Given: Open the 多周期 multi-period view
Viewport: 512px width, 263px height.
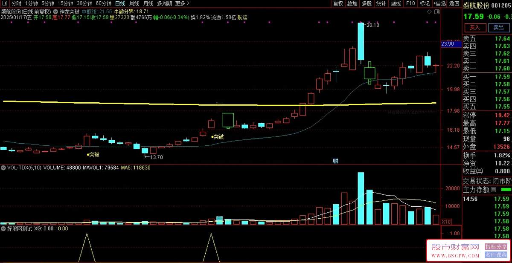Looking at the screenshot, I should click(164, 3).
